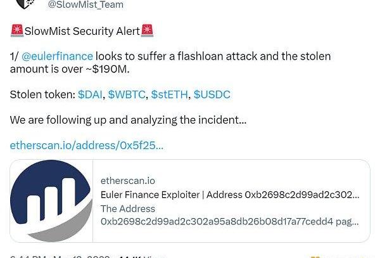The width and height of the screenshot is (380, 258).
Task: Click the siren emoji before the alert title
Action: (17, 30)
